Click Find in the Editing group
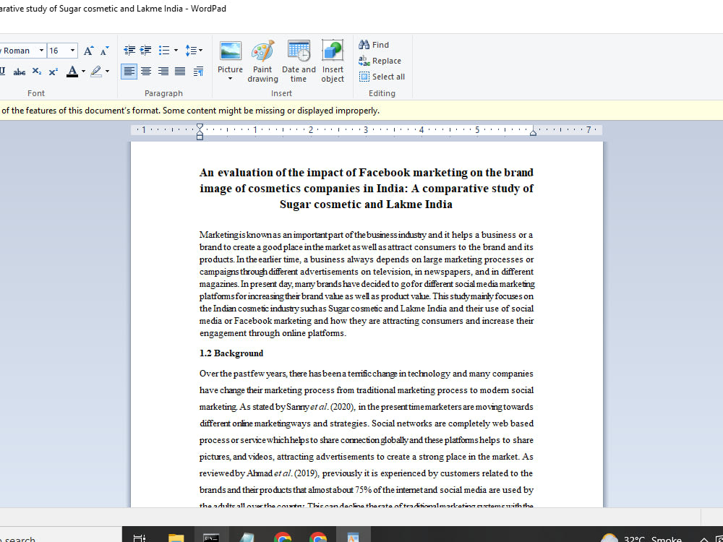Image resolution: width=723 pixels, height=542 pixels. (374, 45)
